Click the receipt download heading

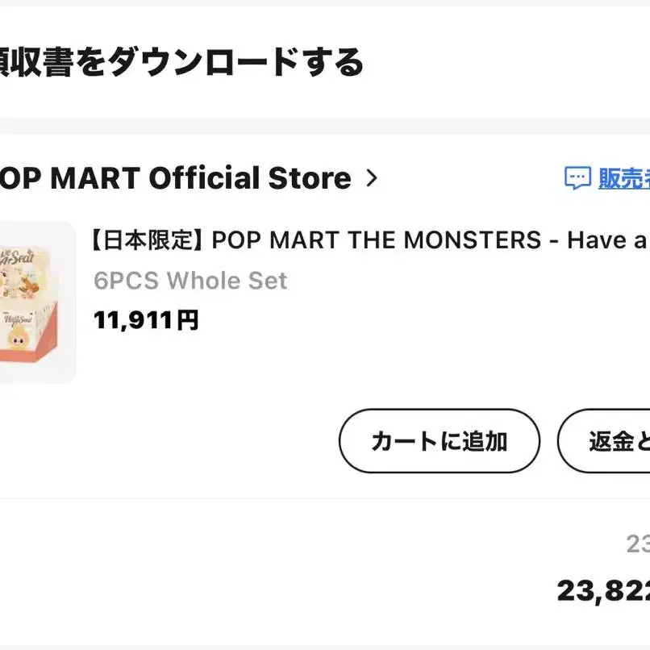click(x=181, y=62)
